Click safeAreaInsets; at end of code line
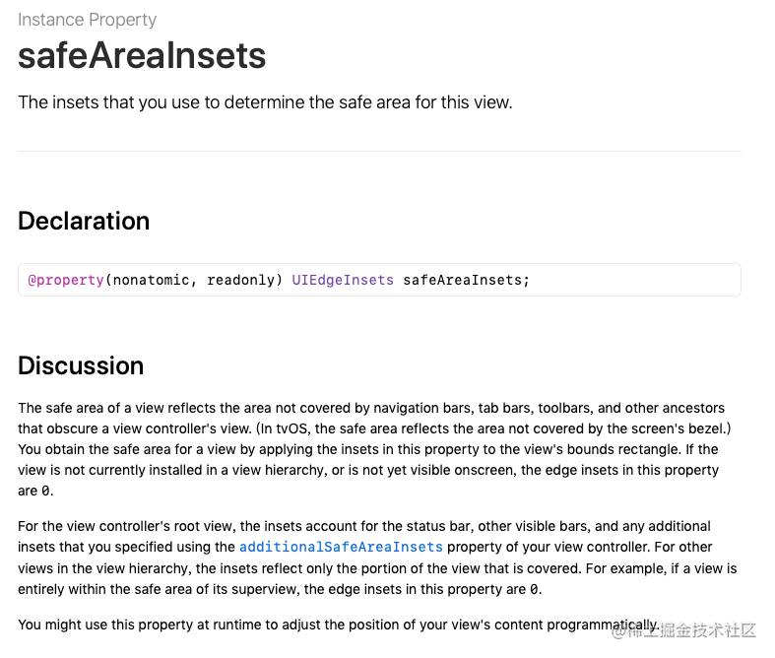Screen dimensions: 775x658 pos(466,280)
